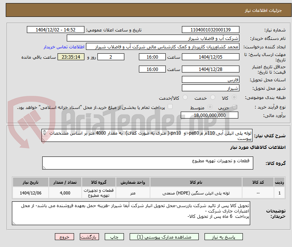Click the remaining time countdown 23:35:14
The image size is (292, 247).
(x=71, y=57)
